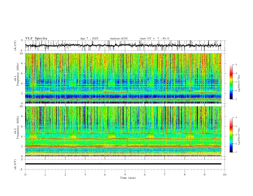253x196 pixels.
Task: Click the "-3" tick on ch.1 color bar
Action: (236, 64)
